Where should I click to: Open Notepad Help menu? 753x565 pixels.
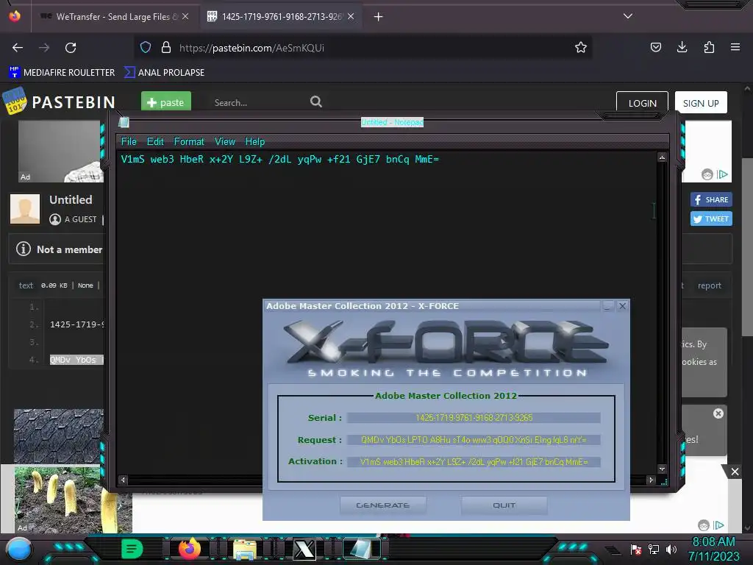click(255, 141)
